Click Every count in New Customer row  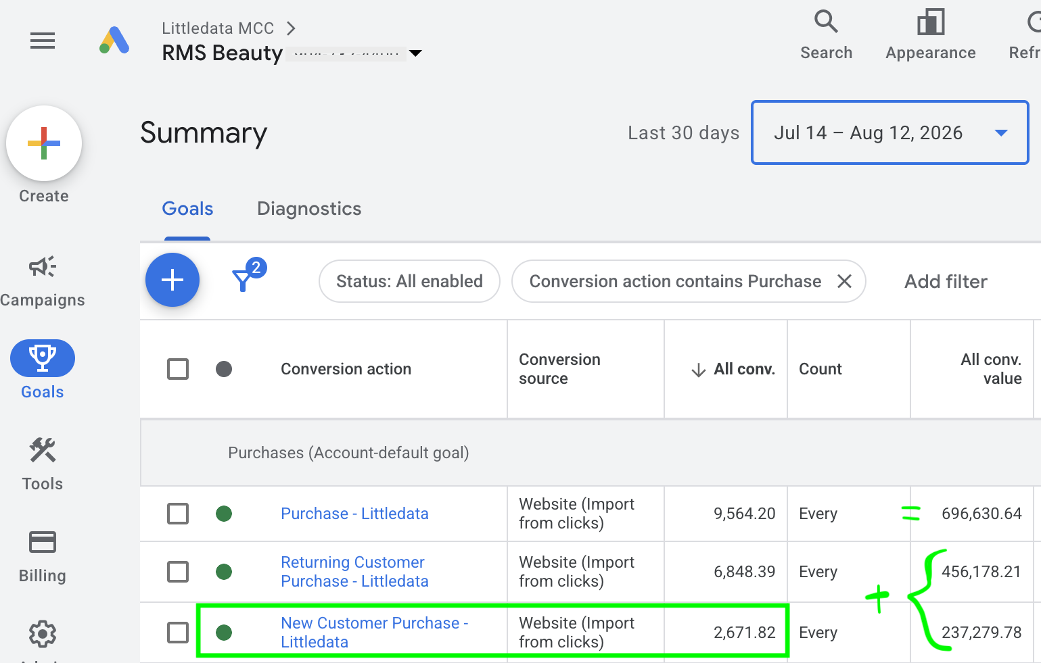pyautogui.click(x=818, y=633)
